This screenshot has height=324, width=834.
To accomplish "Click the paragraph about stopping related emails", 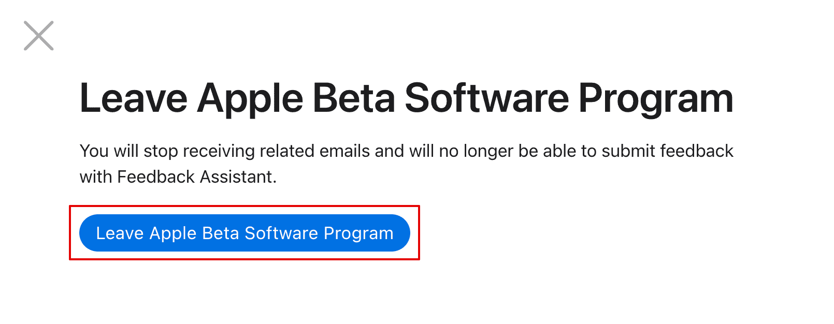I will tap(406, 164).
